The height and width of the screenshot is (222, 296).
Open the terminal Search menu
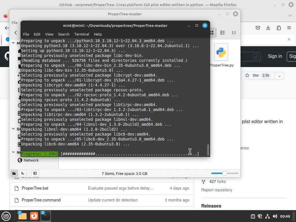[x=64, y=34]
